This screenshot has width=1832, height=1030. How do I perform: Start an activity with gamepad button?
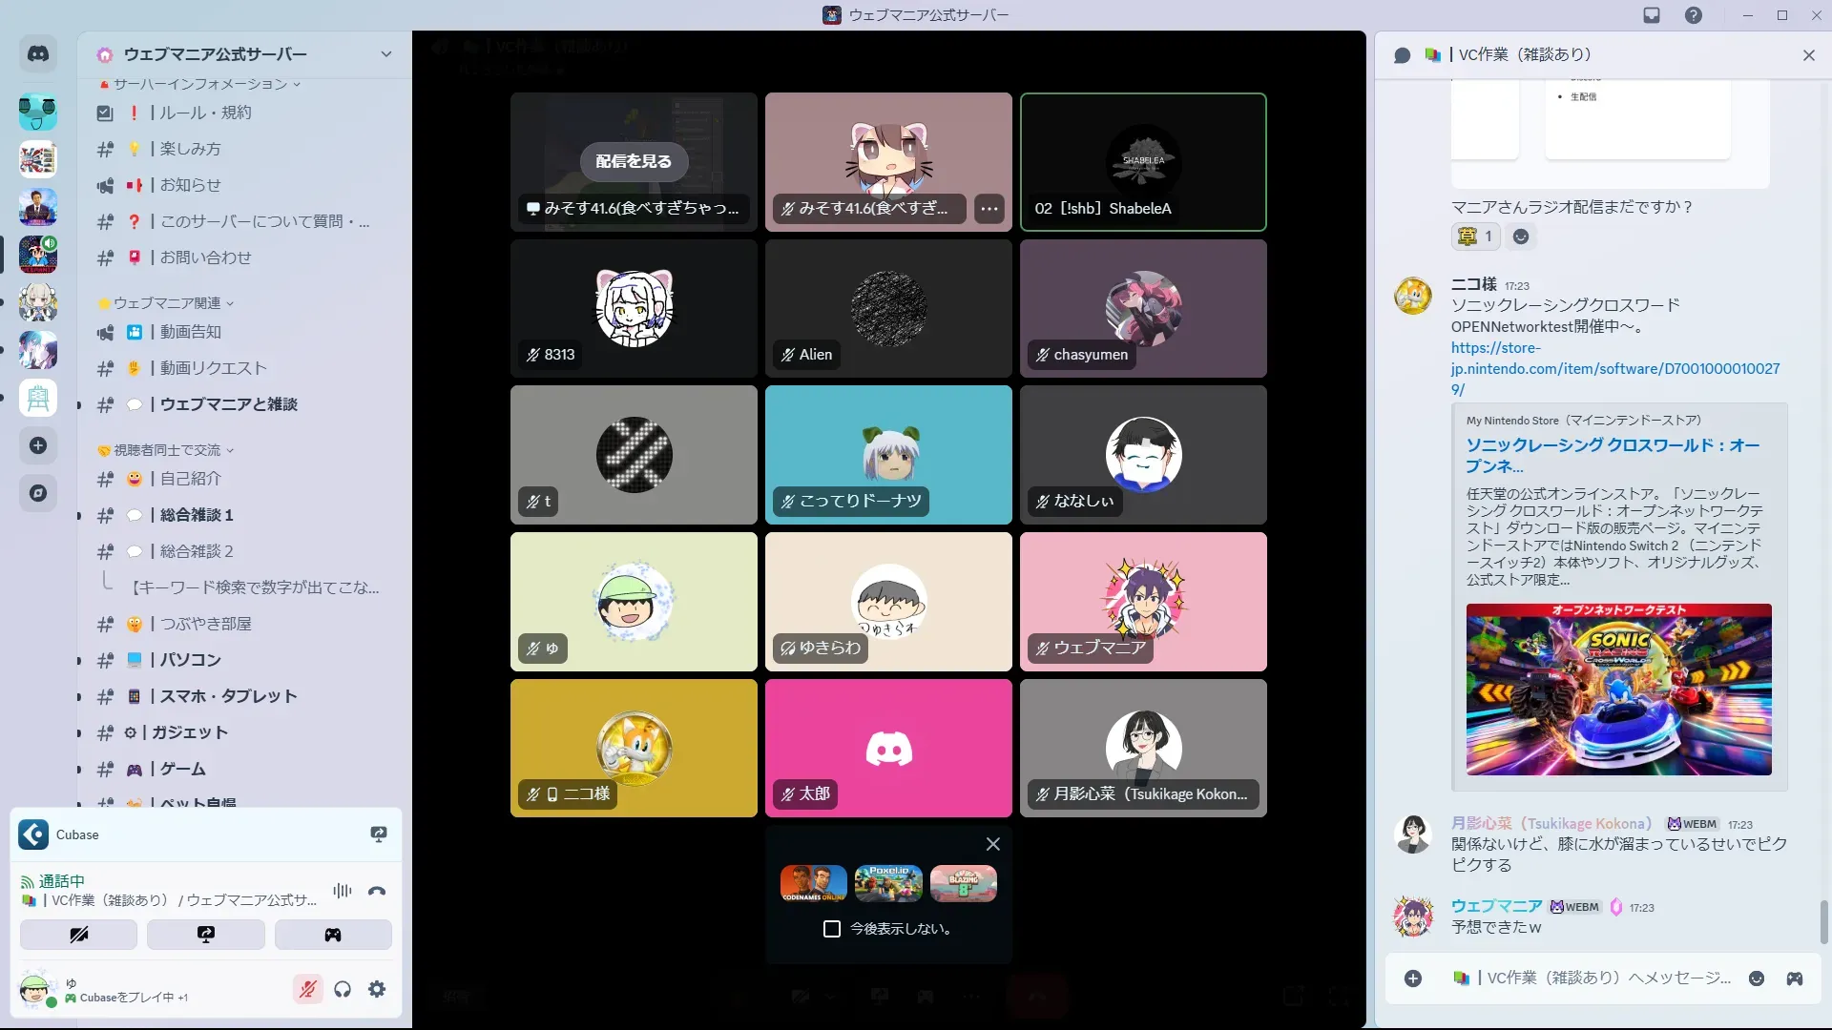click(333, 935)
